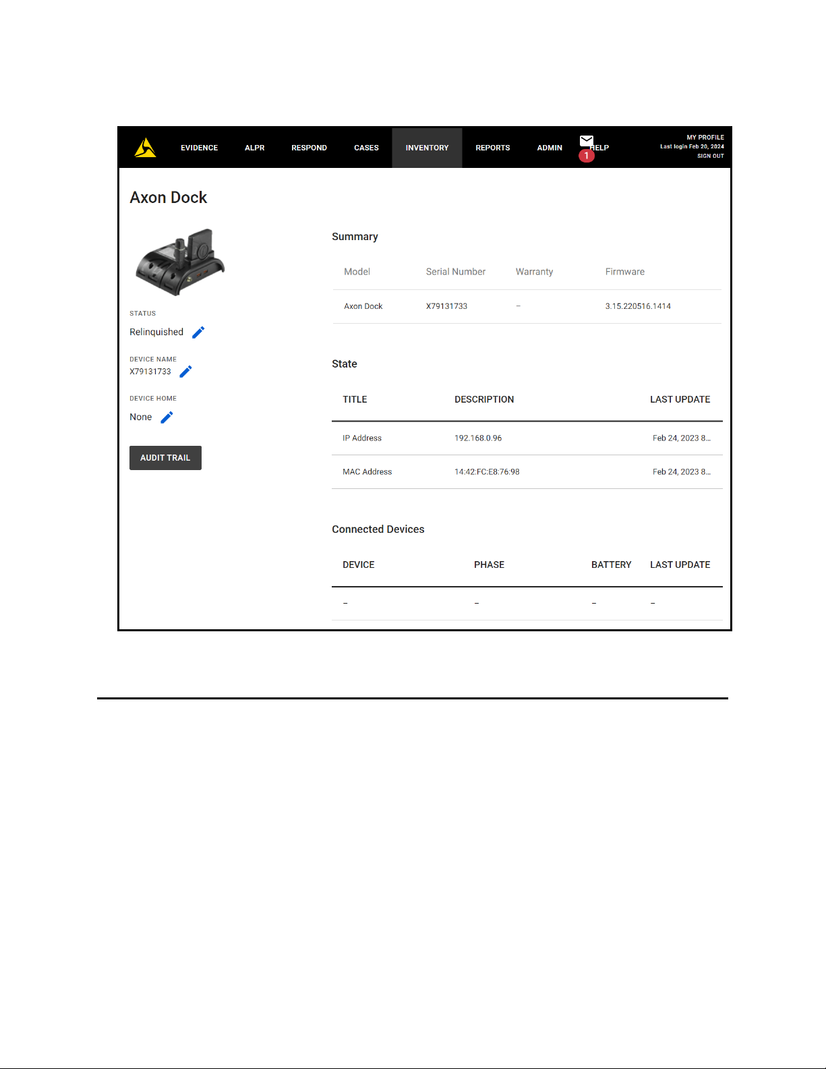Sign out of the account
Screen dimensions: 826x1069
pyautogui.click(x=710, y=156)
